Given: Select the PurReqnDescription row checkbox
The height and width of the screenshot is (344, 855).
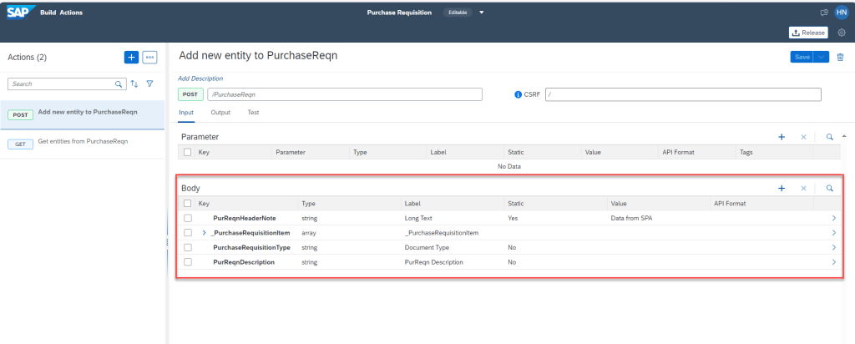Looking at the screenshot, I should (x=188, y=262).
